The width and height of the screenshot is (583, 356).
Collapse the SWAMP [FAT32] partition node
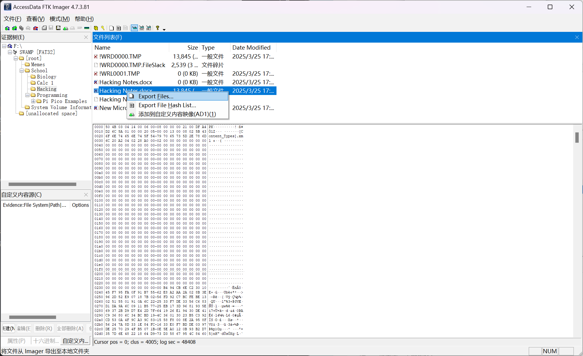tap(10, 52)
